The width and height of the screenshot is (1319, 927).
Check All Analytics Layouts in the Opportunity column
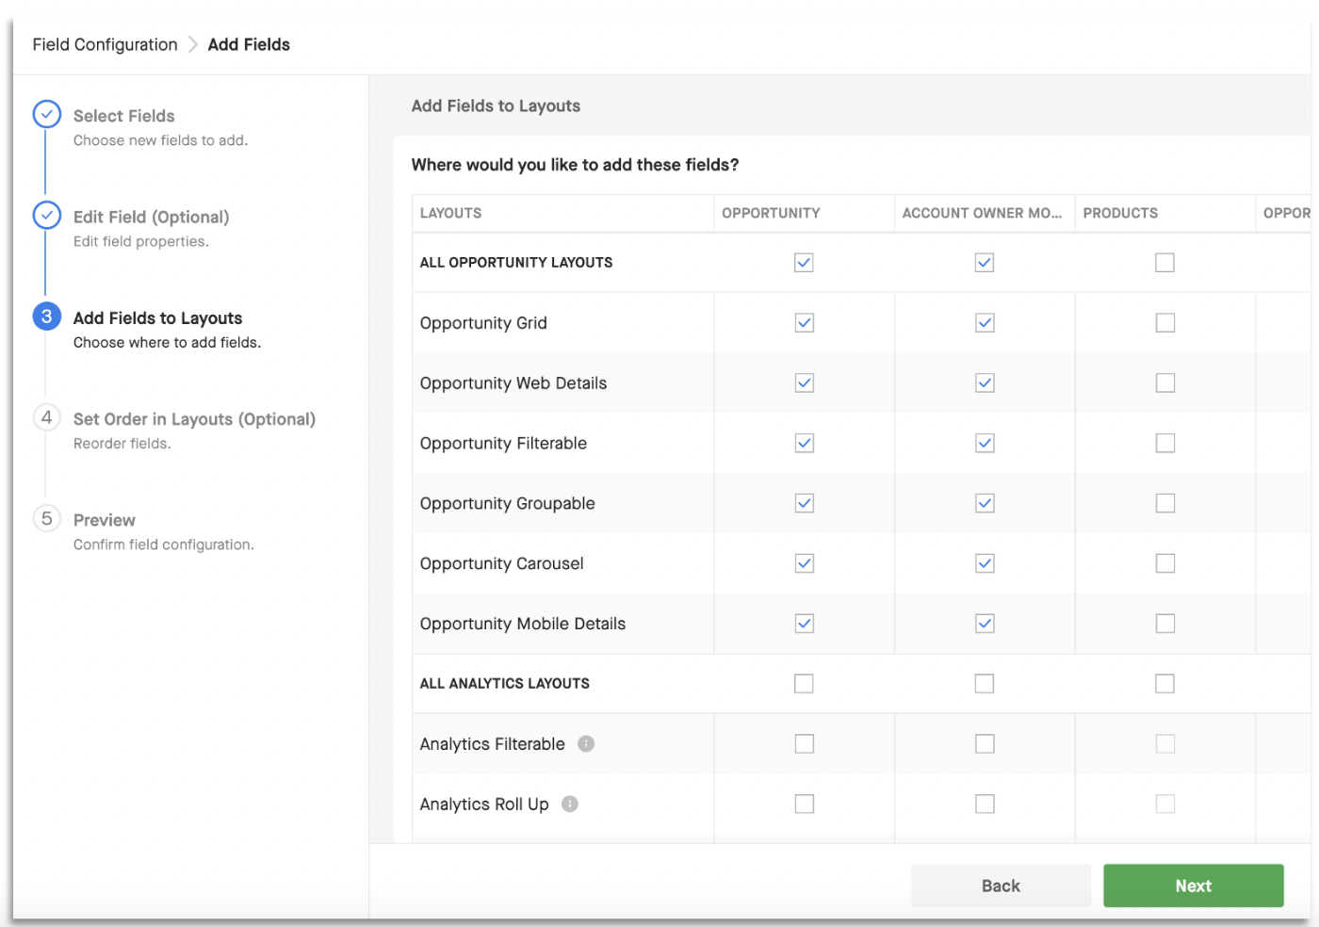(804, 683)
